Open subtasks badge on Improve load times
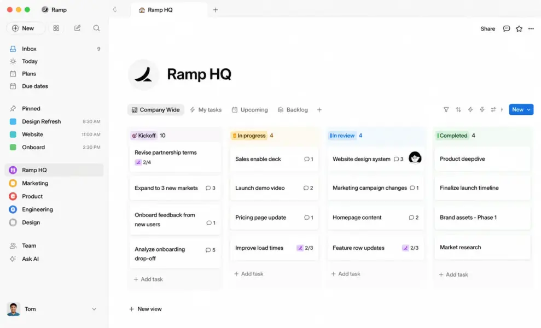 pos(305,248)
